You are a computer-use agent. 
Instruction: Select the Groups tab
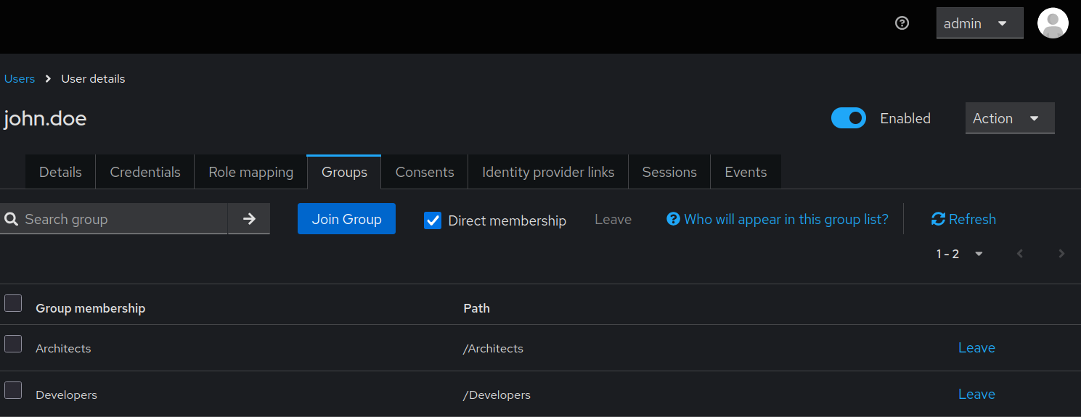344,172
